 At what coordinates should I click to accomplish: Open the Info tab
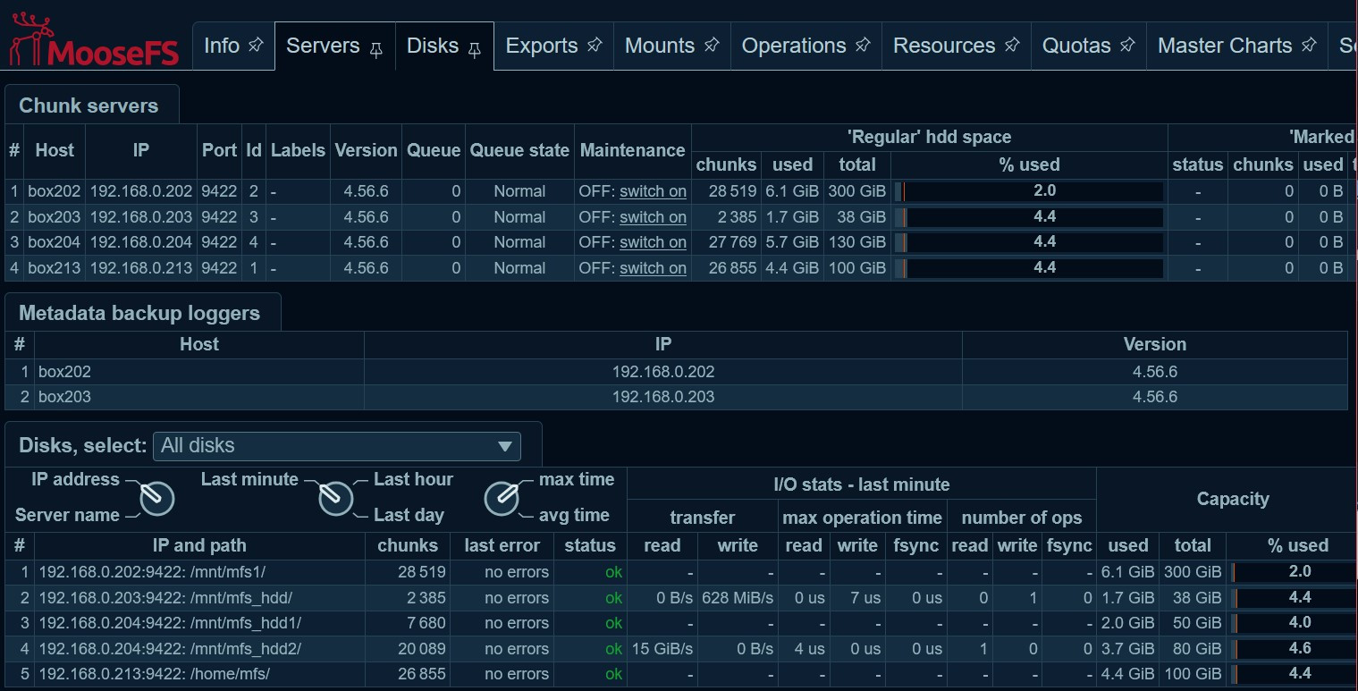[222, 46]
